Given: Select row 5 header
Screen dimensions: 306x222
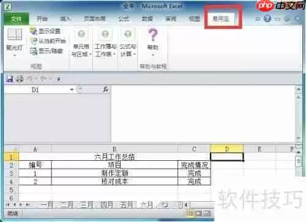Looking at the screenshot, I should [12, 190].
